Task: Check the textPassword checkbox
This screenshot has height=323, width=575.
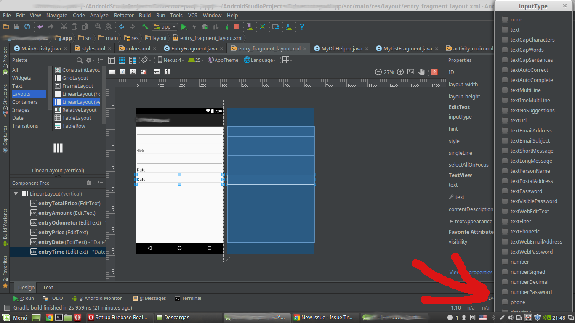Action: (x=505, y=191)
